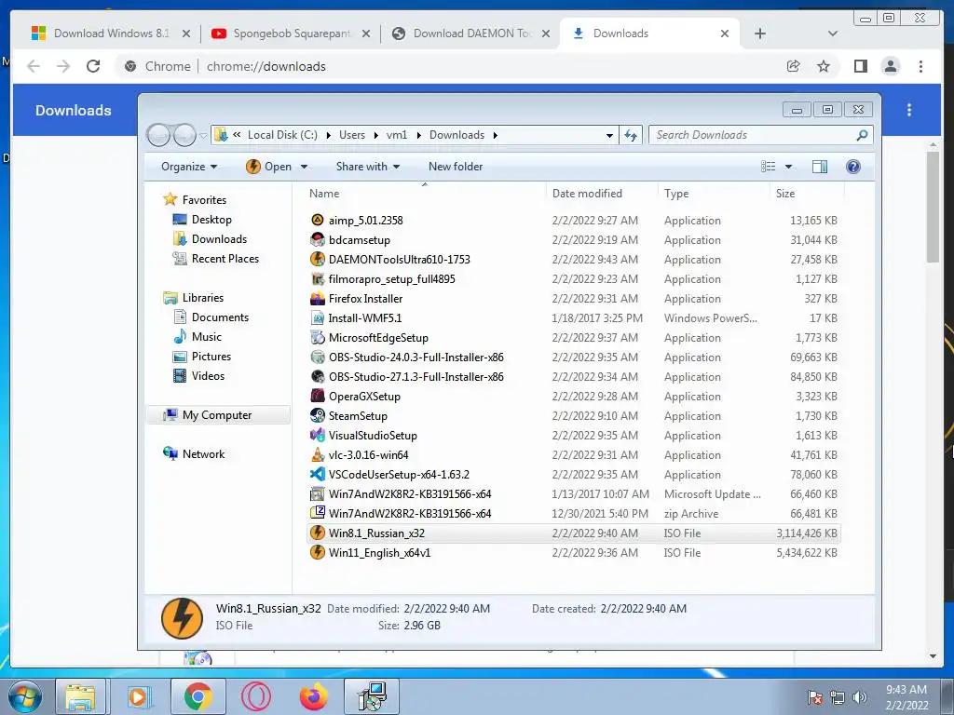Open Chrome side panel icon
Viewport: 954px width, 715px height.
coord(860,66)
